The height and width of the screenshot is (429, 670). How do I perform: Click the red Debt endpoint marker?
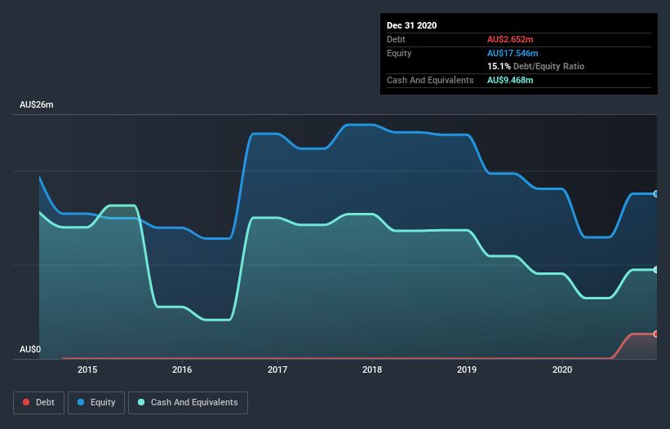point(656,334)
